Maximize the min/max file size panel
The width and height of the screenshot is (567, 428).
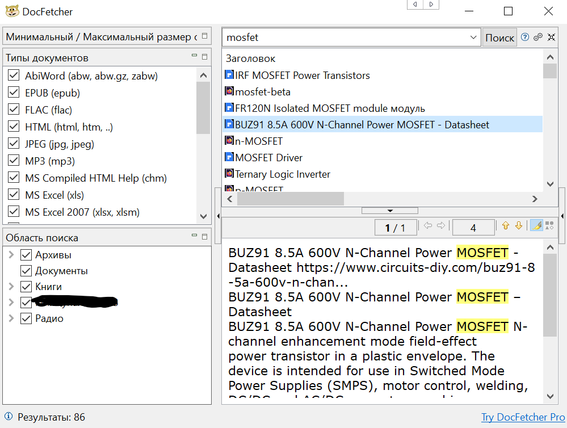coord(205,36)
